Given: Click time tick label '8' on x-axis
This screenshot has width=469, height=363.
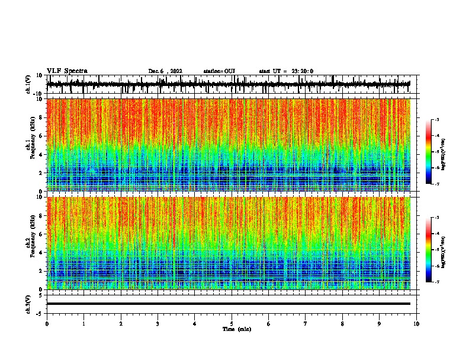Looking at the screenshot, I should pos(342,324).
